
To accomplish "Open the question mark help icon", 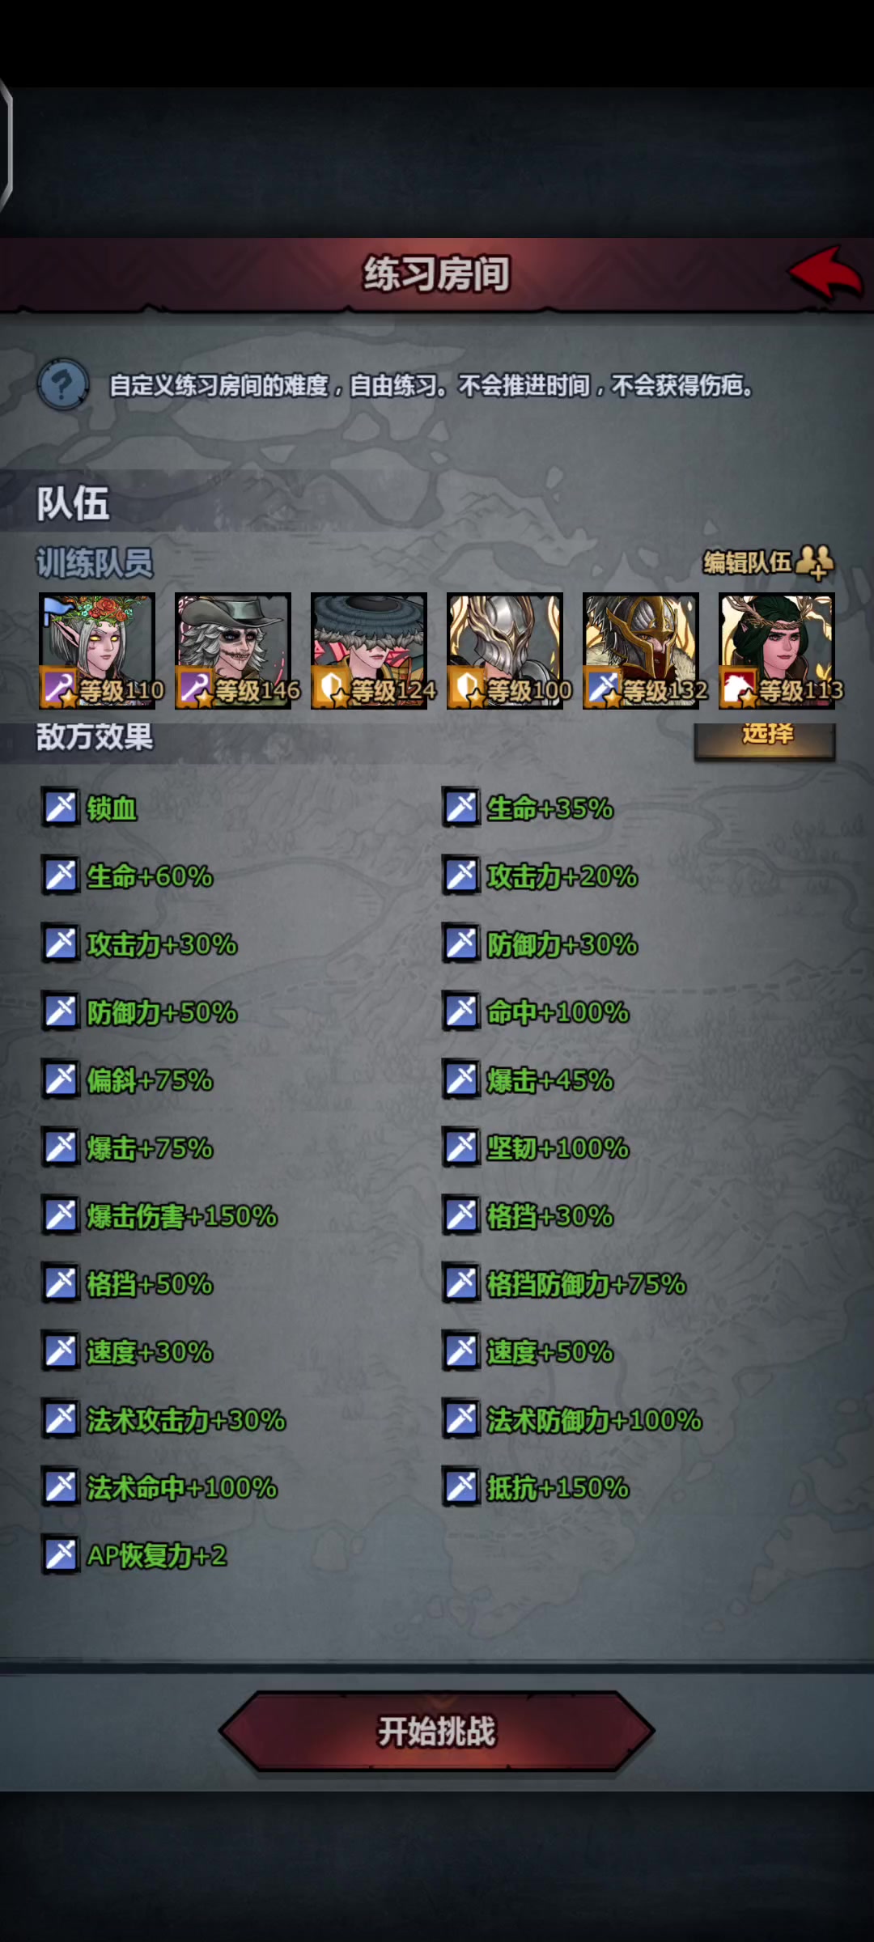I will tap(63, 384).
